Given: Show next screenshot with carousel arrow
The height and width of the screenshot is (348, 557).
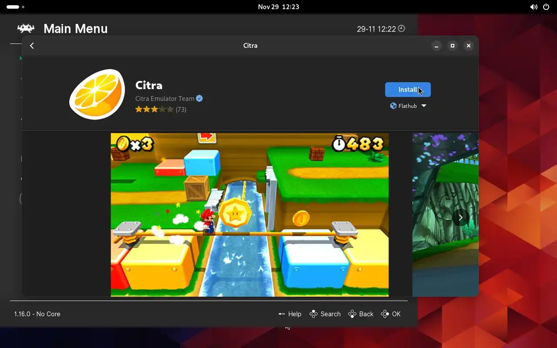Looking at the screenshot, I should 460,217.
